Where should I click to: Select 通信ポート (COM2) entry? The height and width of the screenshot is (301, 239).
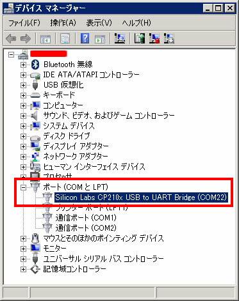pyautogui.click(x=86, y=228)
